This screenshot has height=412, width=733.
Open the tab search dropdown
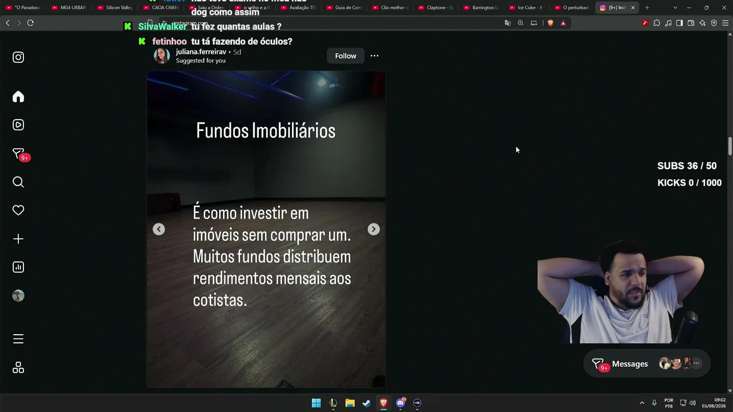click(675, 7)
